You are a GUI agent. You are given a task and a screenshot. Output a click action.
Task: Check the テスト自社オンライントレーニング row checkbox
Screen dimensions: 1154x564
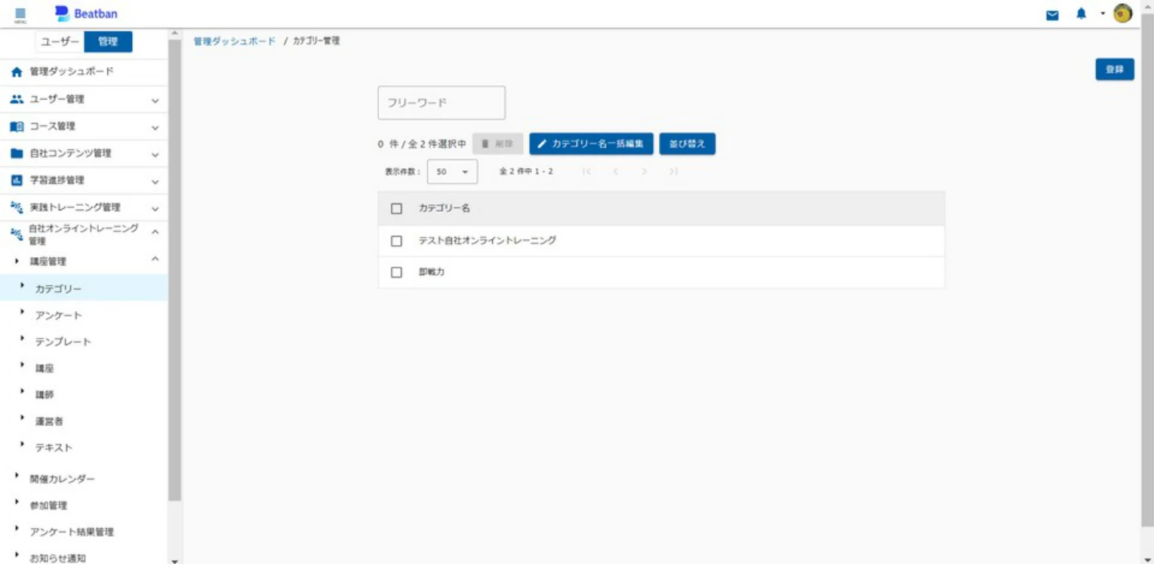(x=397, y=241)
